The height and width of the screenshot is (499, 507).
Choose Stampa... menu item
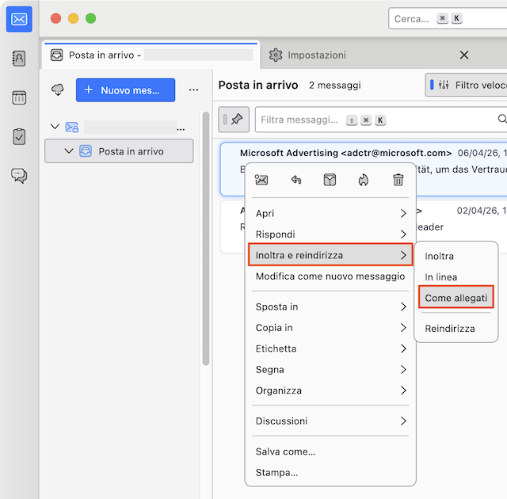330,473
